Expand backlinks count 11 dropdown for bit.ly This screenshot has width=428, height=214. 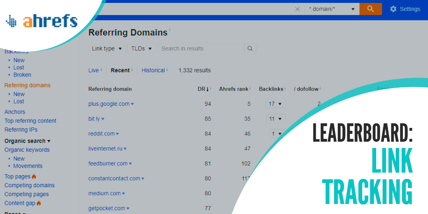pyautogui.click(x=275, y=119)
